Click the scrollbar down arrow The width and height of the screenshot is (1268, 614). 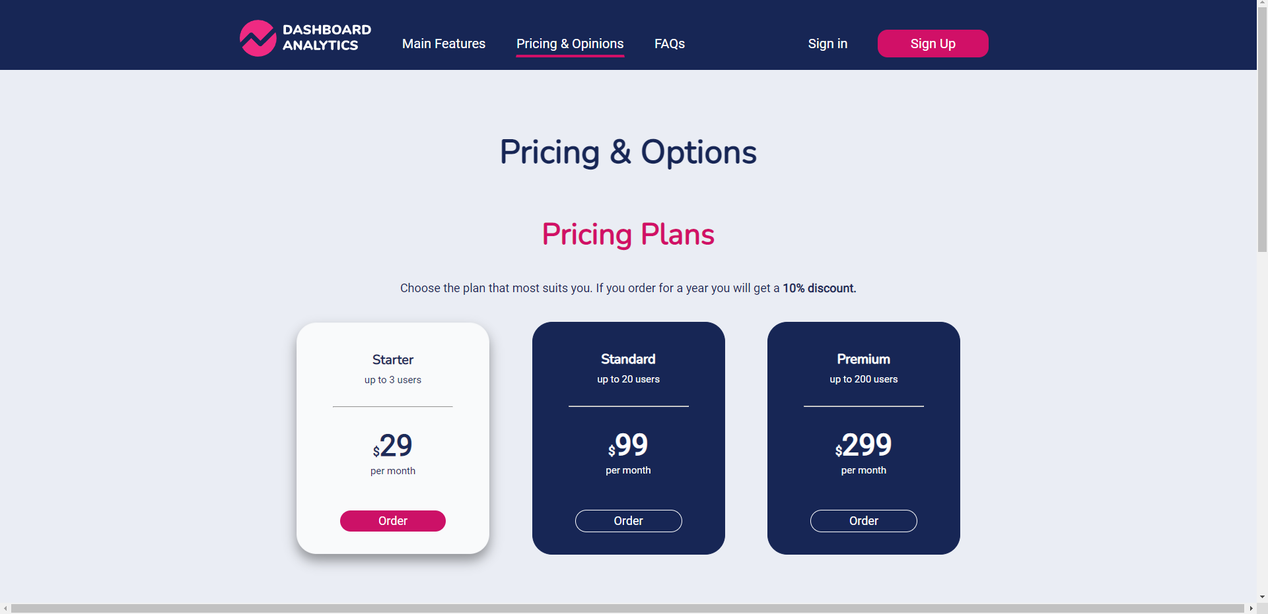pyautogui.click(x=1262, y=597)
